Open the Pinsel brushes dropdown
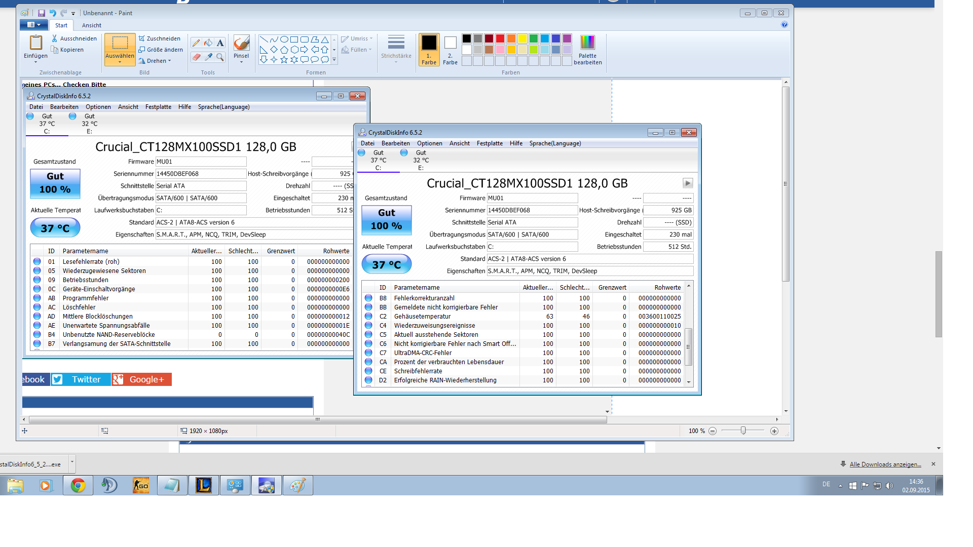This screenshot has width=973, height=547. coord(241,62)
